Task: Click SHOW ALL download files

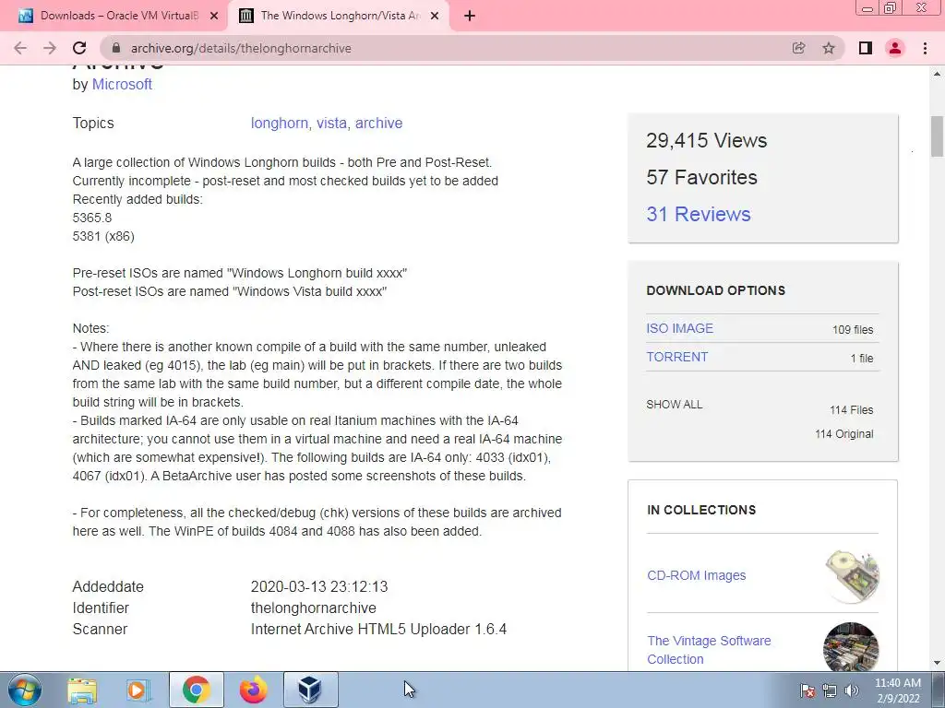Action: [x=674, y=405]
